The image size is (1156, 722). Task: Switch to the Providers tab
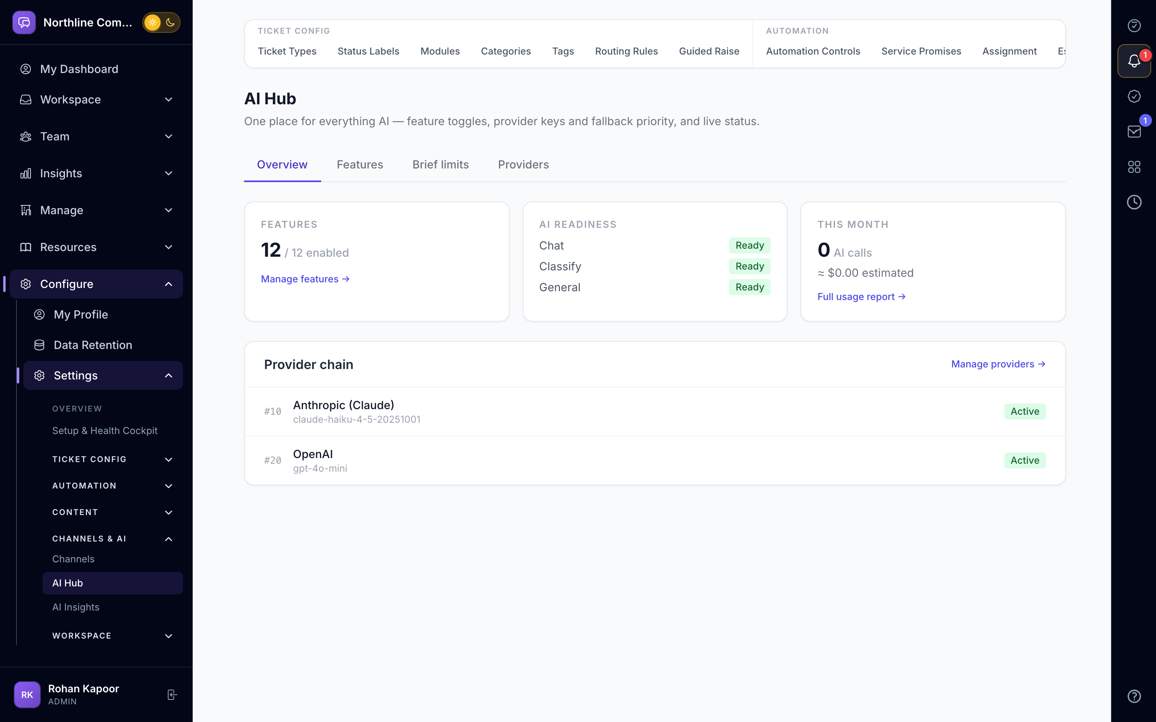tap(523, 165)
